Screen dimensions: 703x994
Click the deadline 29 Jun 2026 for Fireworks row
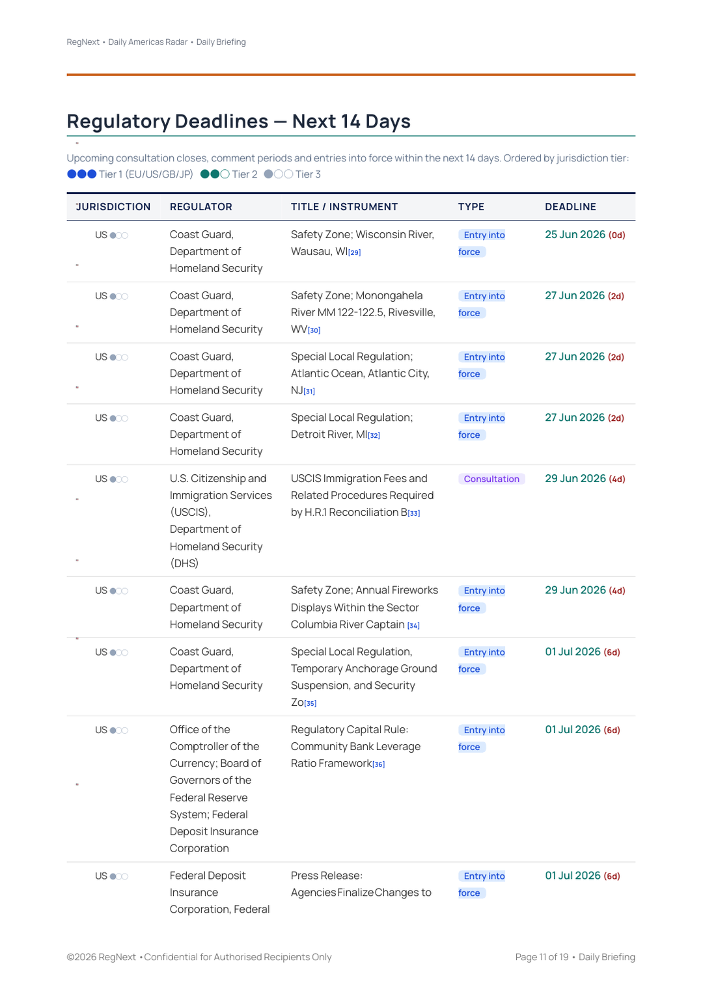[585, 591]
